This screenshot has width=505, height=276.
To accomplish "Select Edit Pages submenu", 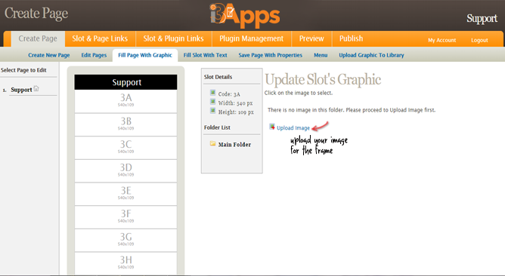I will tap(94, 55).
